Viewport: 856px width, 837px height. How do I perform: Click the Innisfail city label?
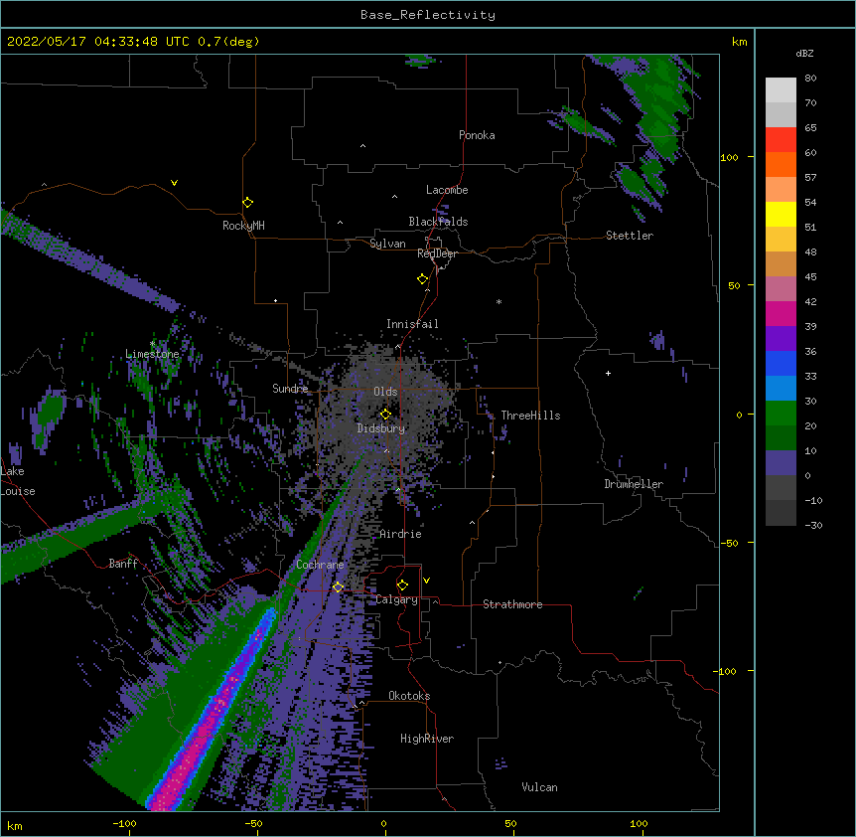412,324
